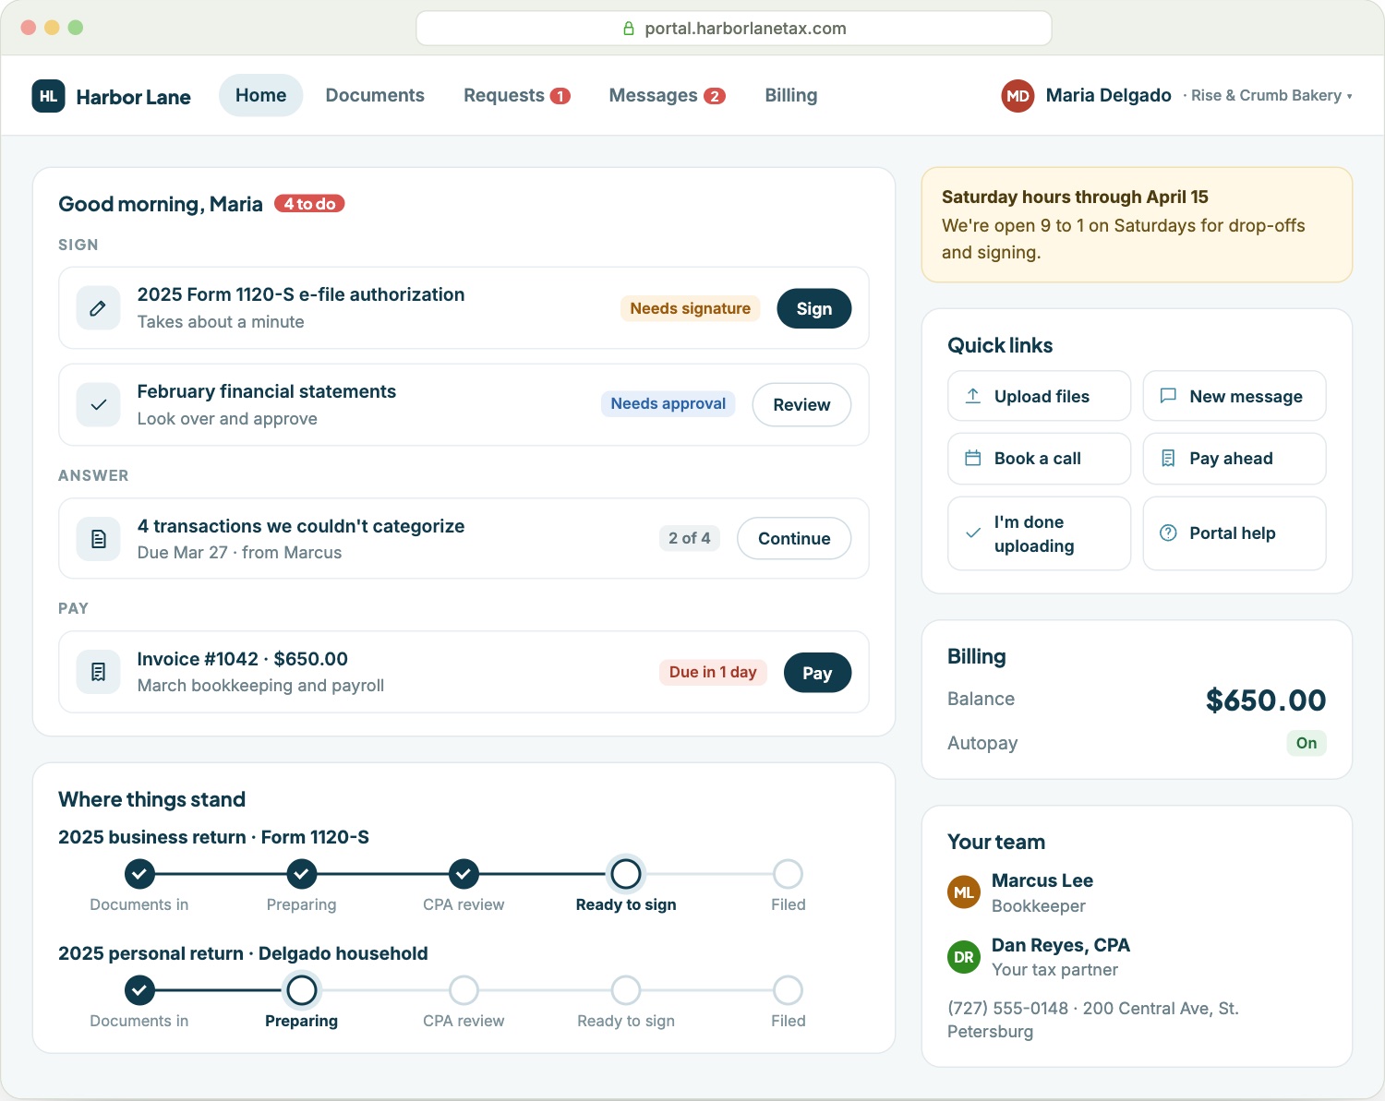The height and width of the screenshot is (1101, 1385).
Task: Click personal return Documents in step marker
Action: 139,990
